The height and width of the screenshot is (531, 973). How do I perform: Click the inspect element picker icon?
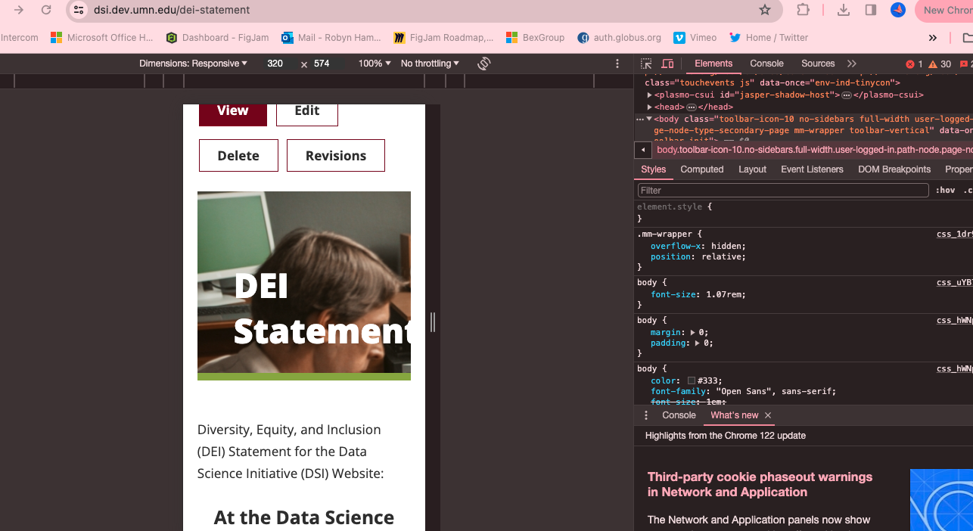pyautogui.click(x=646, y=64)
